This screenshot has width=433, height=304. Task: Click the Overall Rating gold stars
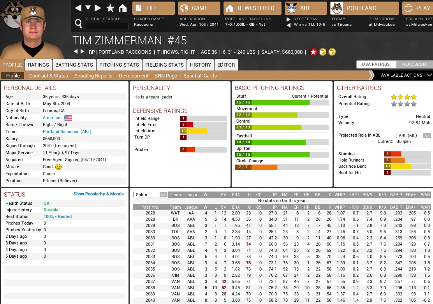(x=404, y=97)
